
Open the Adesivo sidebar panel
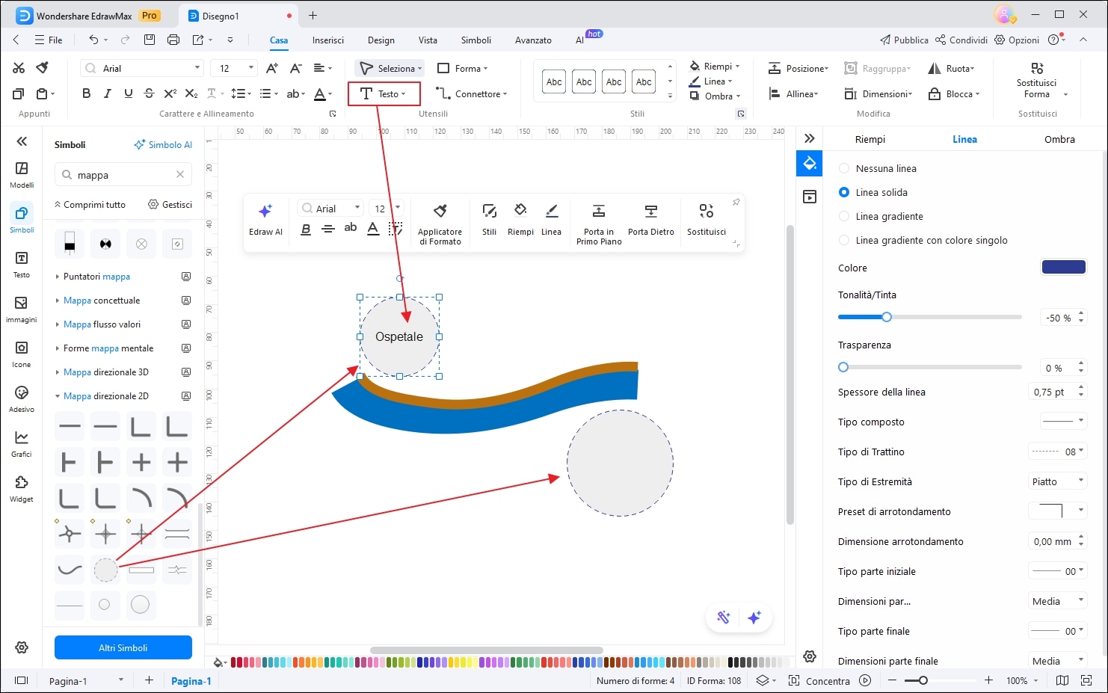point(22,399)
